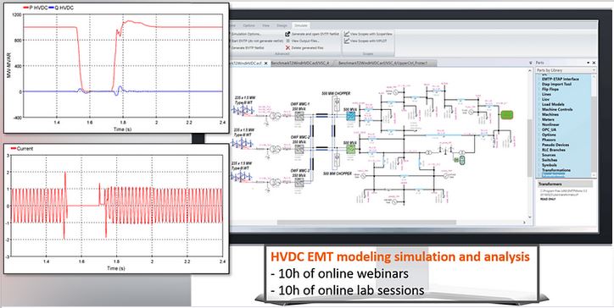This screenshot has width=614, height=308.
Task: Click the red X Delete generated files icon
Action: click(287, 47)
